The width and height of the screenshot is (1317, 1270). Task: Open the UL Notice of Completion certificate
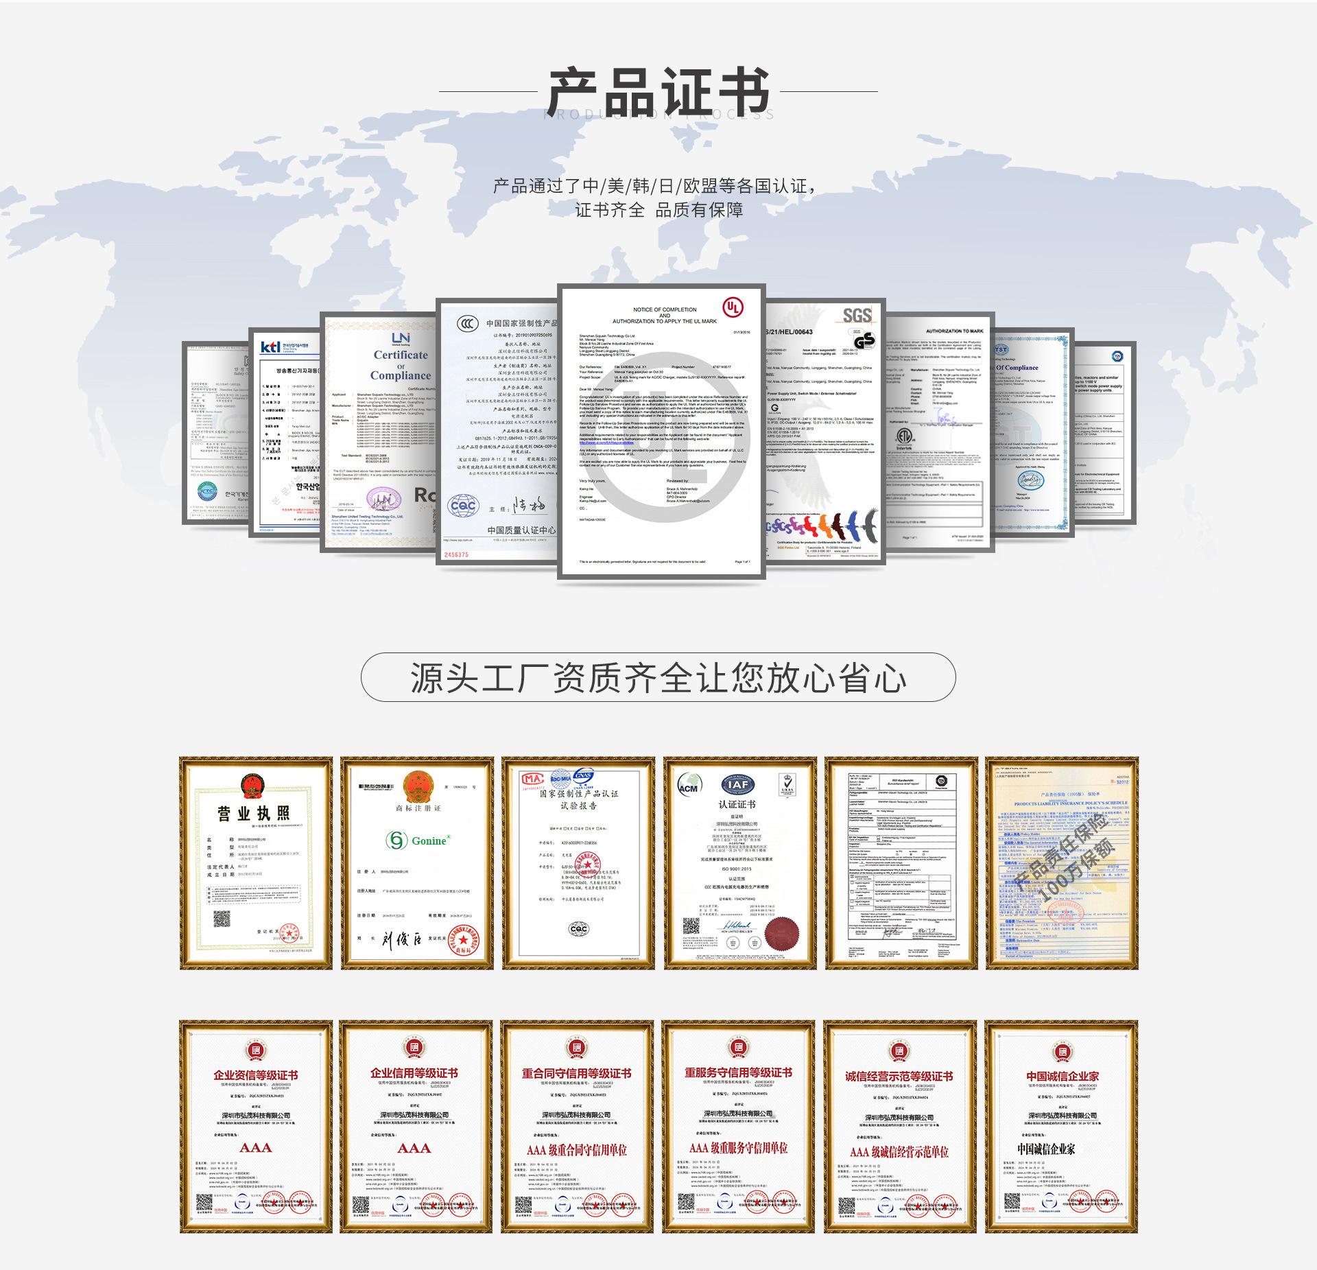(661, 432)
